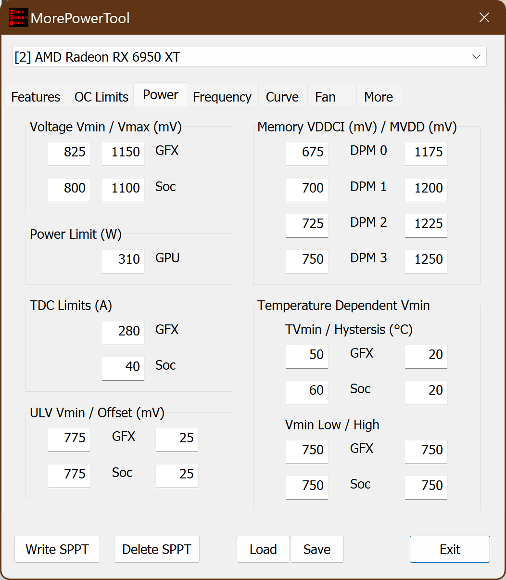Select the Power tab
This screenshot has height=580, width=506.
pos(161,94)
